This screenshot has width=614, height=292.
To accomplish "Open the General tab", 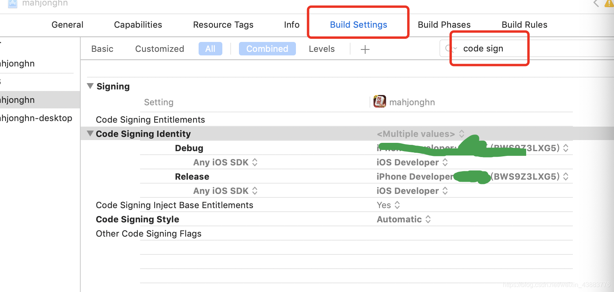I will pyautogui.click(x=67, y=25).
